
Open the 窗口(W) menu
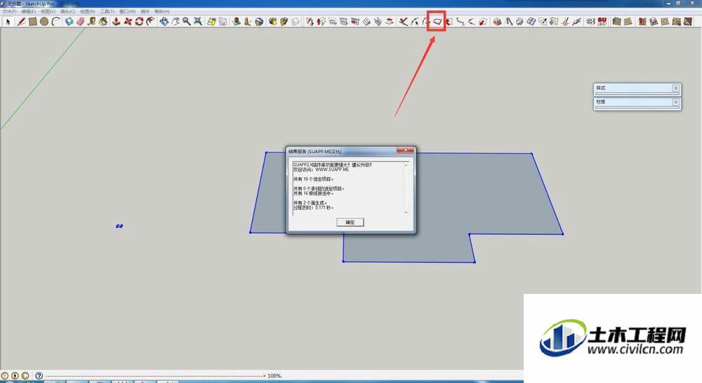click(128, 11)
